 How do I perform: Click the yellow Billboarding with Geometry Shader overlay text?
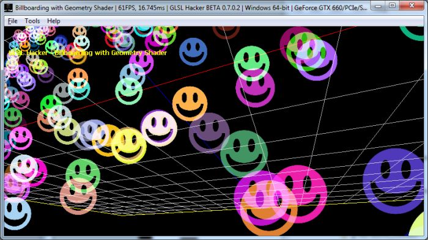[x=87, y=53]
